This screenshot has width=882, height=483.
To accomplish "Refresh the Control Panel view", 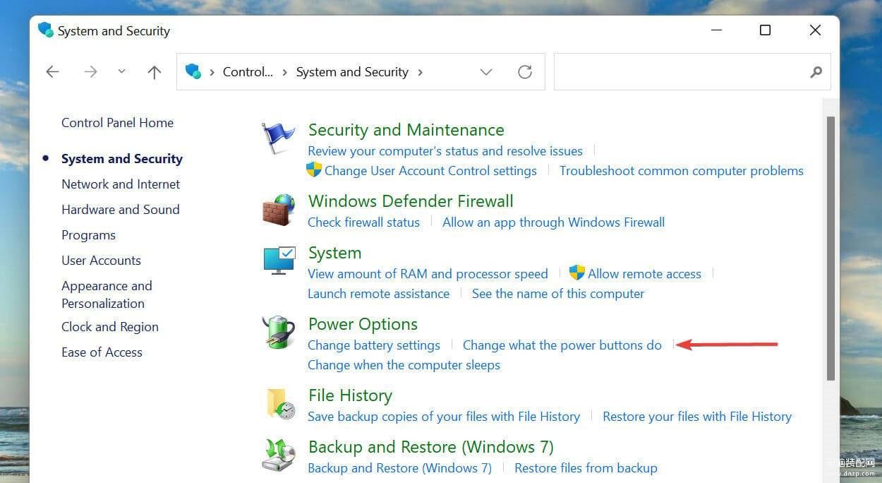I will pyautogui.click(x=525, y=71).
